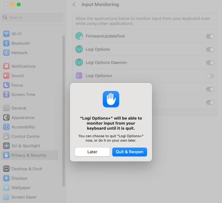Screen dimensions: 222x203
Task: Click the Later button
Action: [x=92, y=152]
